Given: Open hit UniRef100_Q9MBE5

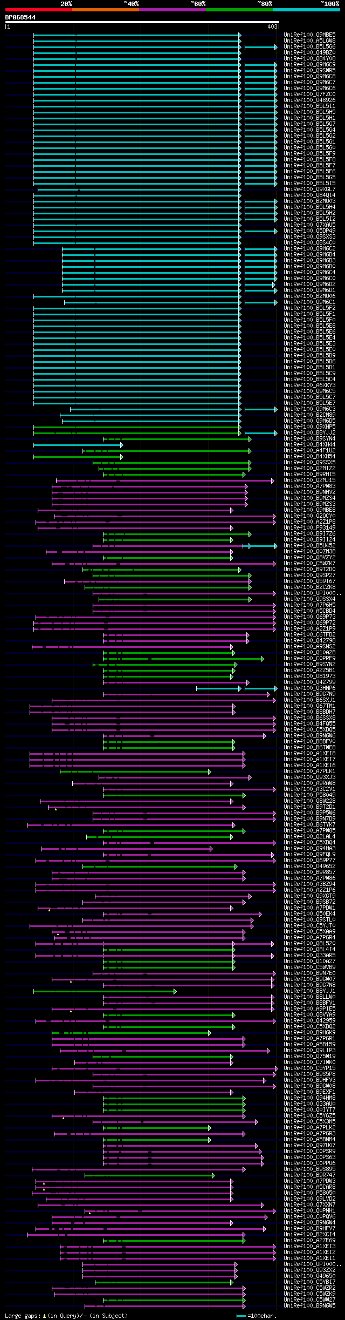Looking at the screenshot, I should [x=309, y=35].
